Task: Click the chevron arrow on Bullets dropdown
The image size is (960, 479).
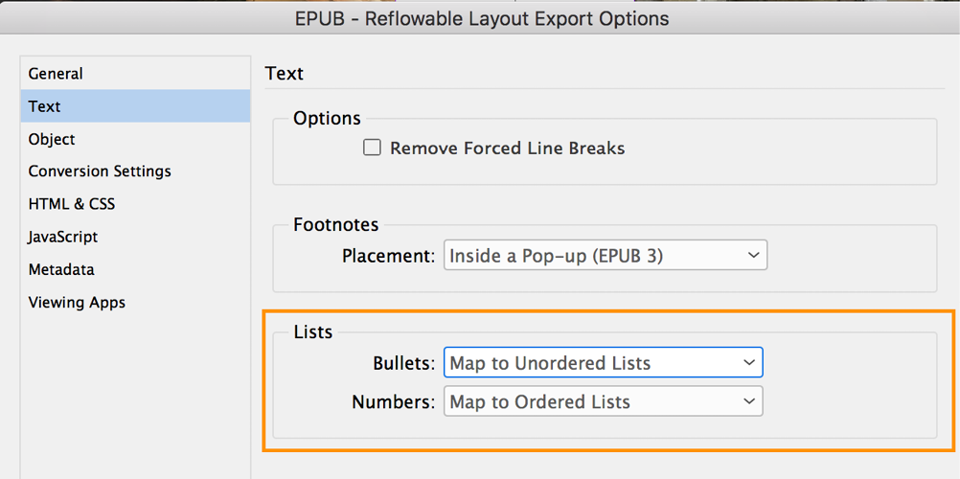Action: (x=749, y=363)
